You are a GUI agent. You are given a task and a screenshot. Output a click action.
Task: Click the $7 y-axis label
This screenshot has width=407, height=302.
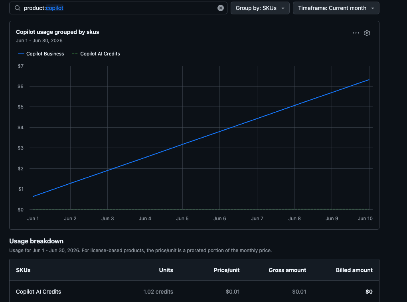tap(20, 66)
